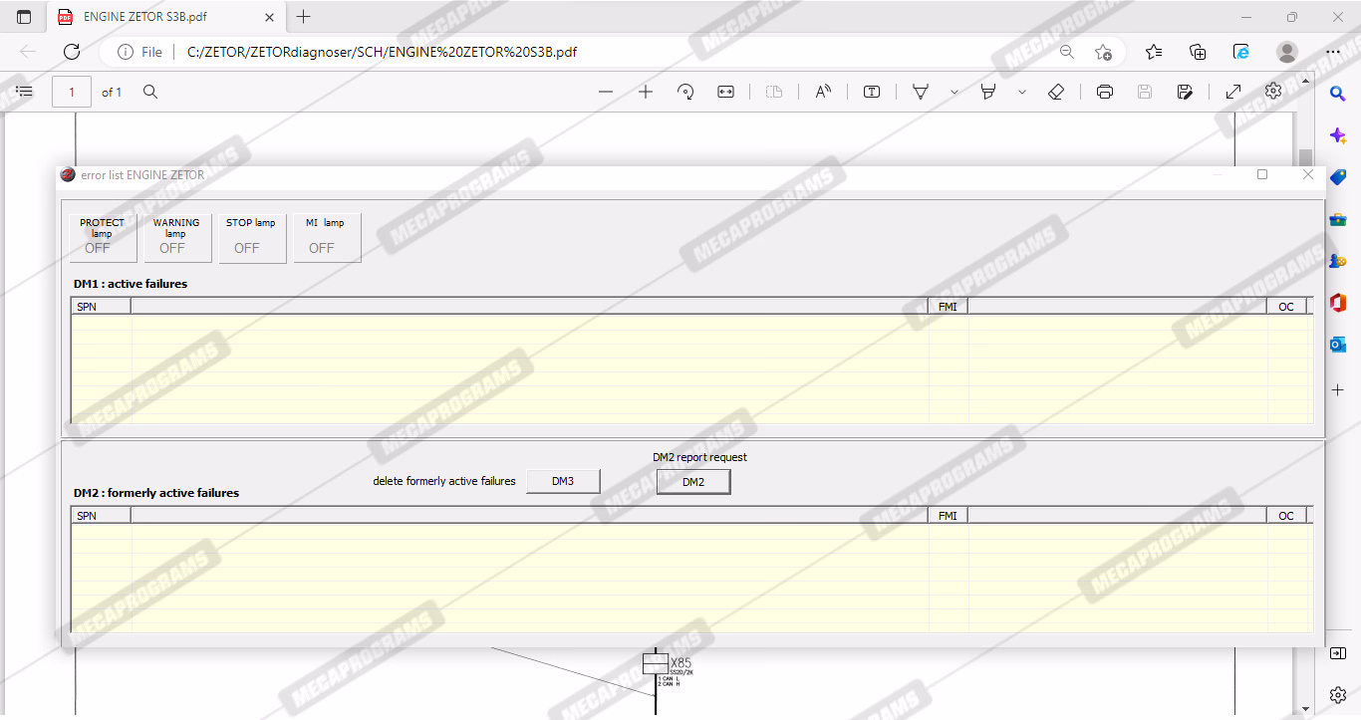Screen dimensions: 1361x720
Task: Enter PDF full screen mode
Action: point(1233,92)
